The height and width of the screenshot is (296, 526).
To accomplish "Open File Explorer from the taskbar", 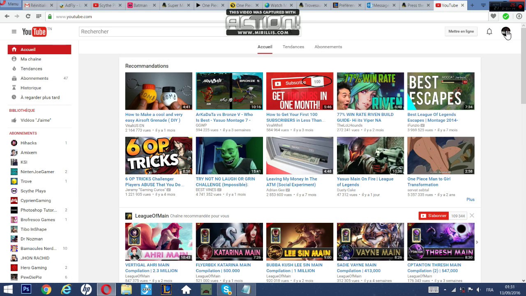I will (x=126, y=289).
